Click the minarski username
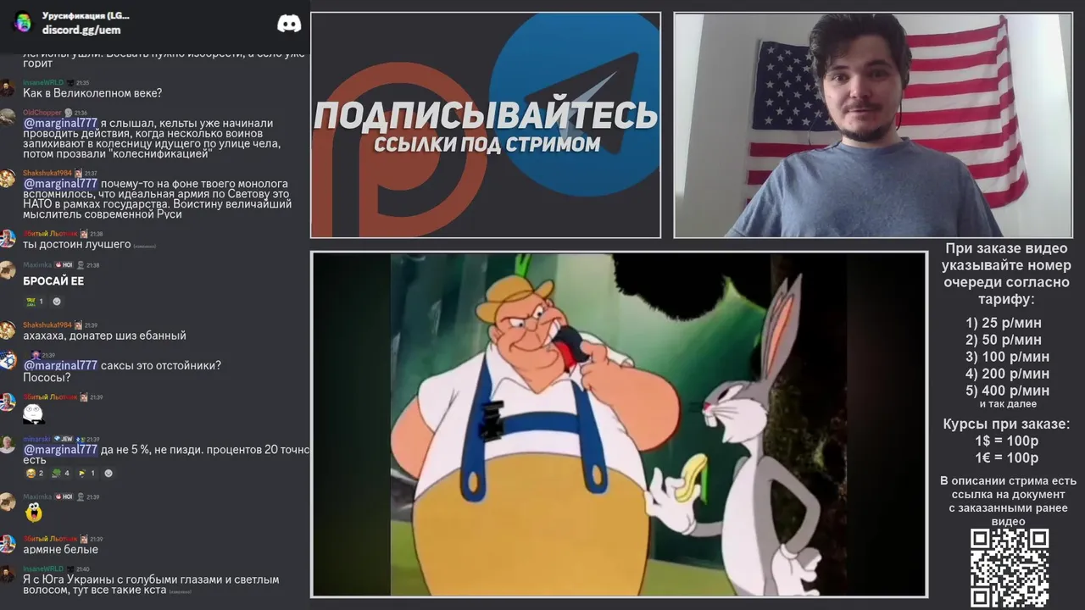1085x610 pixels. (x=36, y=440)
